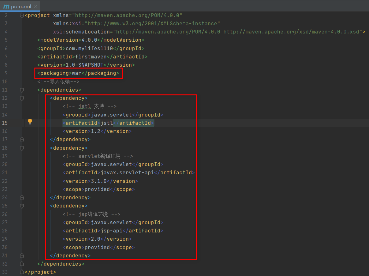369x276 pixels.
Task: Click the closing project tag
Action: (40, 272)
